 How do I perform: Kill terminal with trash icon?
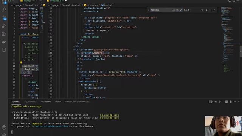231,102
